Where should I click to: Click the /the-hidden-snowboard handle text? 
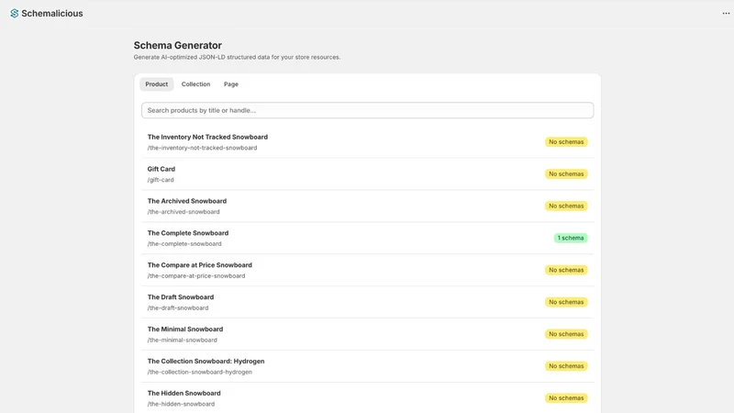[x=181, y=404]
